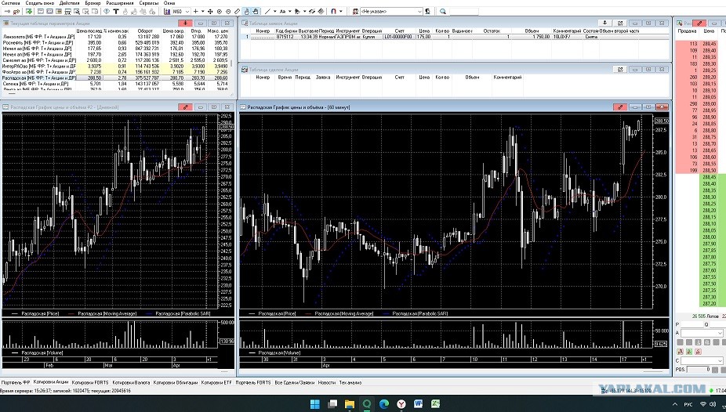This screenshot has height=412, width=726.
Task: Click the layers stack icon in the toolbar
Action: [x=321, y=11]
